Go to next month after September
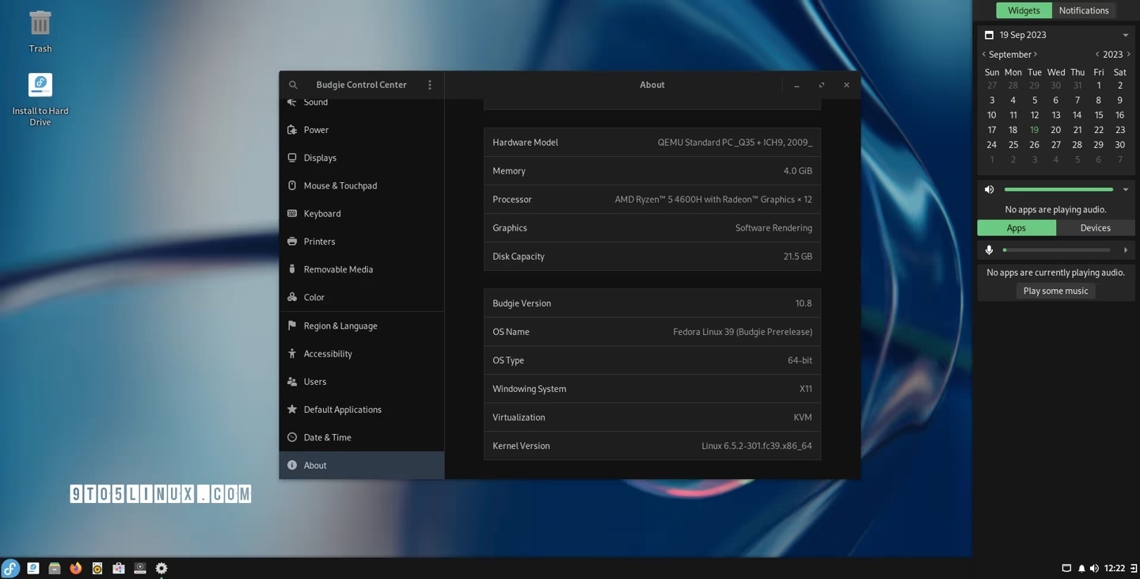 (1035, 55)
